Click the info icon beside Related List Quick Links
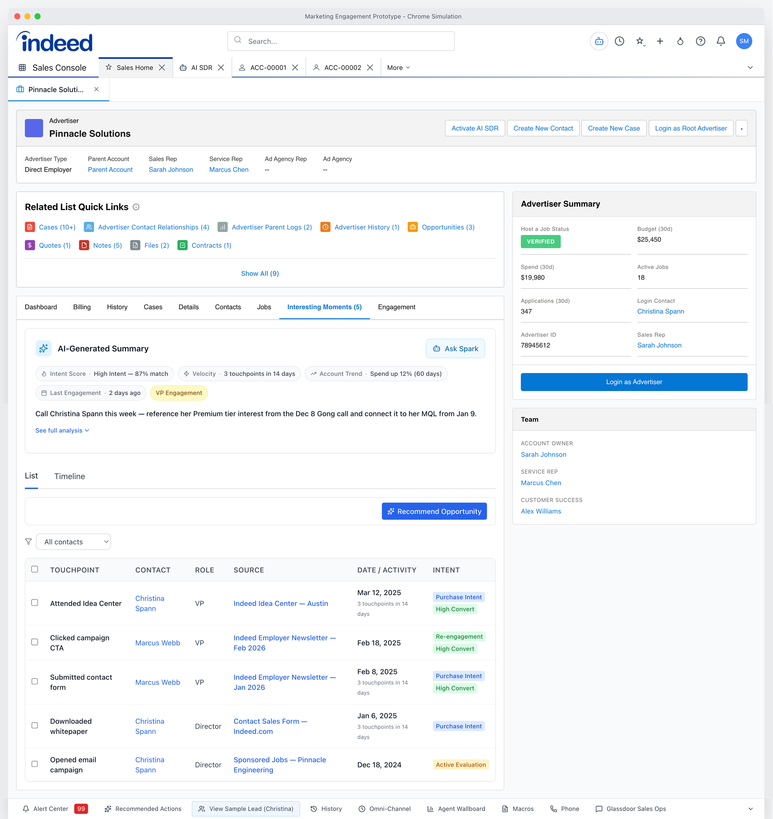 click(x=136, y=207)
